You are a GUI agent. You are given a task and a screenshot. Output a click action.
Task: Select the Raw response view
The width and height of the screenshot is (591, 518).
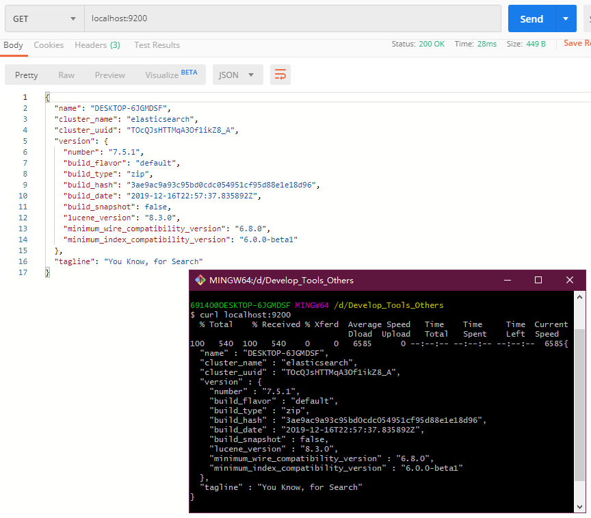tap(66, 75)
